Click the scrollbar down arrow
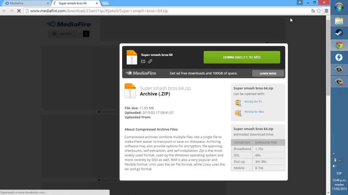Viewport: 348px width, 195px height. pyautogui.click(x=328, y=193)
